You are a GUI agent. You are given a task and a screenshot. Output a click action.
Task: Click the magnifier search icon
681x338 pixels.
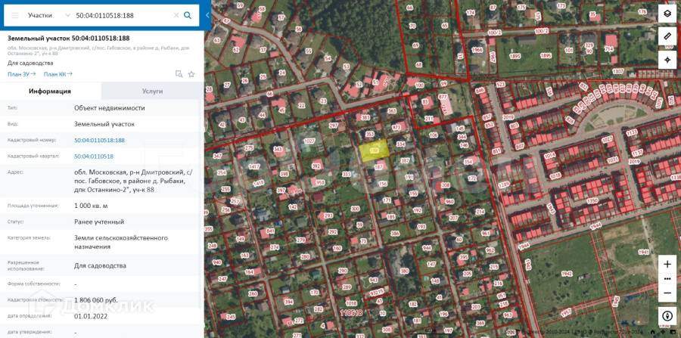(188, 15)
